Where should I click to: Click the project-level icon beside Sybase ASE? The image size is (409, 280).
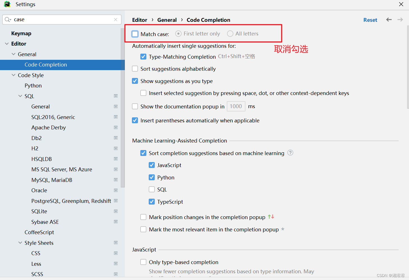tap(116, 222)
